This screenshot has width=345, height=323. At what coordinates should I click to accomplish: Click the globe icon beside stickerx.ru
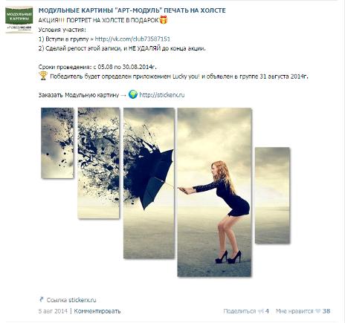point(133,94)
